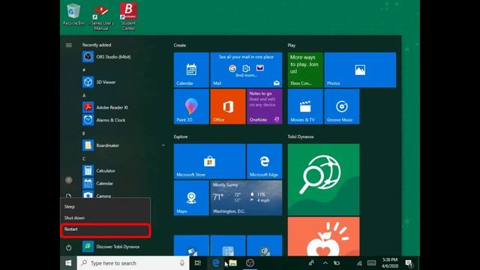480x270 pixels.
Task: Open the orange apple Tobii Dynavox tile
Action: (x=323, y=236)
